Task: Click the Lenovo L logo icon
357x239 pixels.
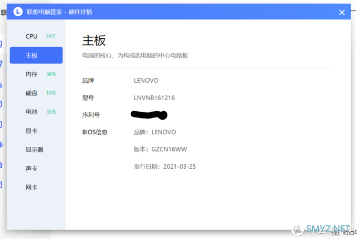Action: pyautogui.click(x=18, y=12)
